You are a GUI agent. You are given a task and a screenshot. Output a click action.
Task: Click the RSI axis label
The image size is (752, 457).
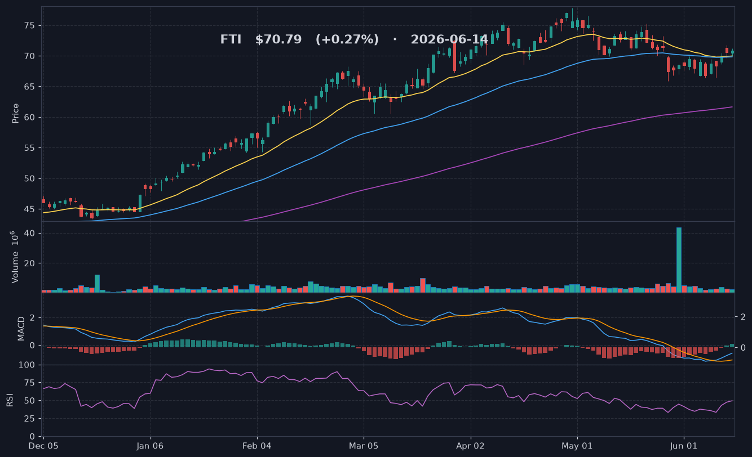click(x=10, y=400)
